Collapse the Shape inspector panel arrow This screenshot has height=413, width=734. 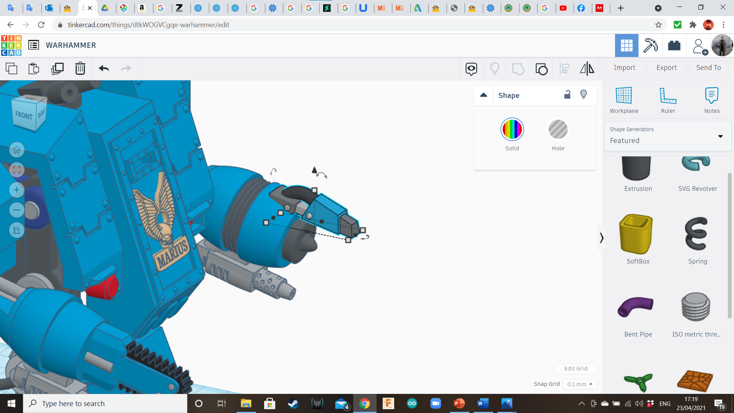(484, 95)
